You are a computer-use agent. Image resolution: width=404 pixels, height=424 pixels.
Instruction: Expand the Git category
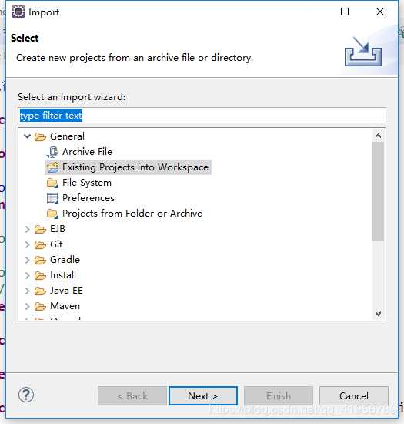27,244
